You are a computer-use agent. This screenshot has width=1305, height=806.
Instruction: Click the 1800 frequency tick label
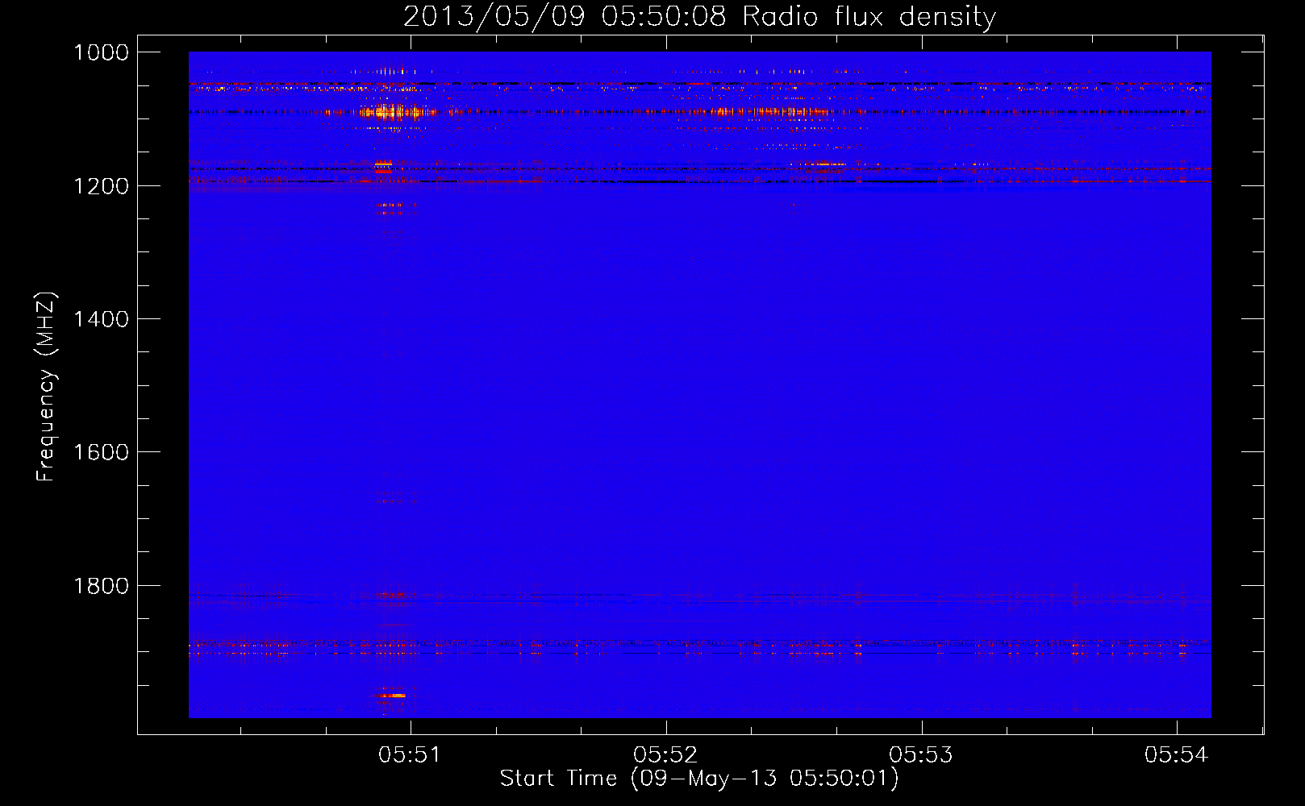click(101, 586)
